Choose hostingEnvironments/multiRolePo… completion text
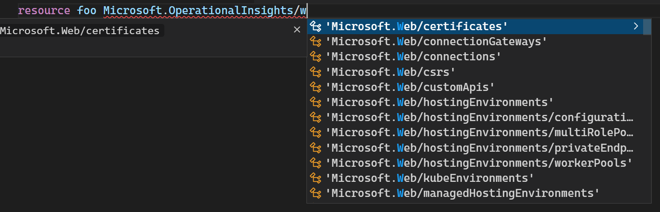Viewport: 660px width, 212px height. coord(480,133)
